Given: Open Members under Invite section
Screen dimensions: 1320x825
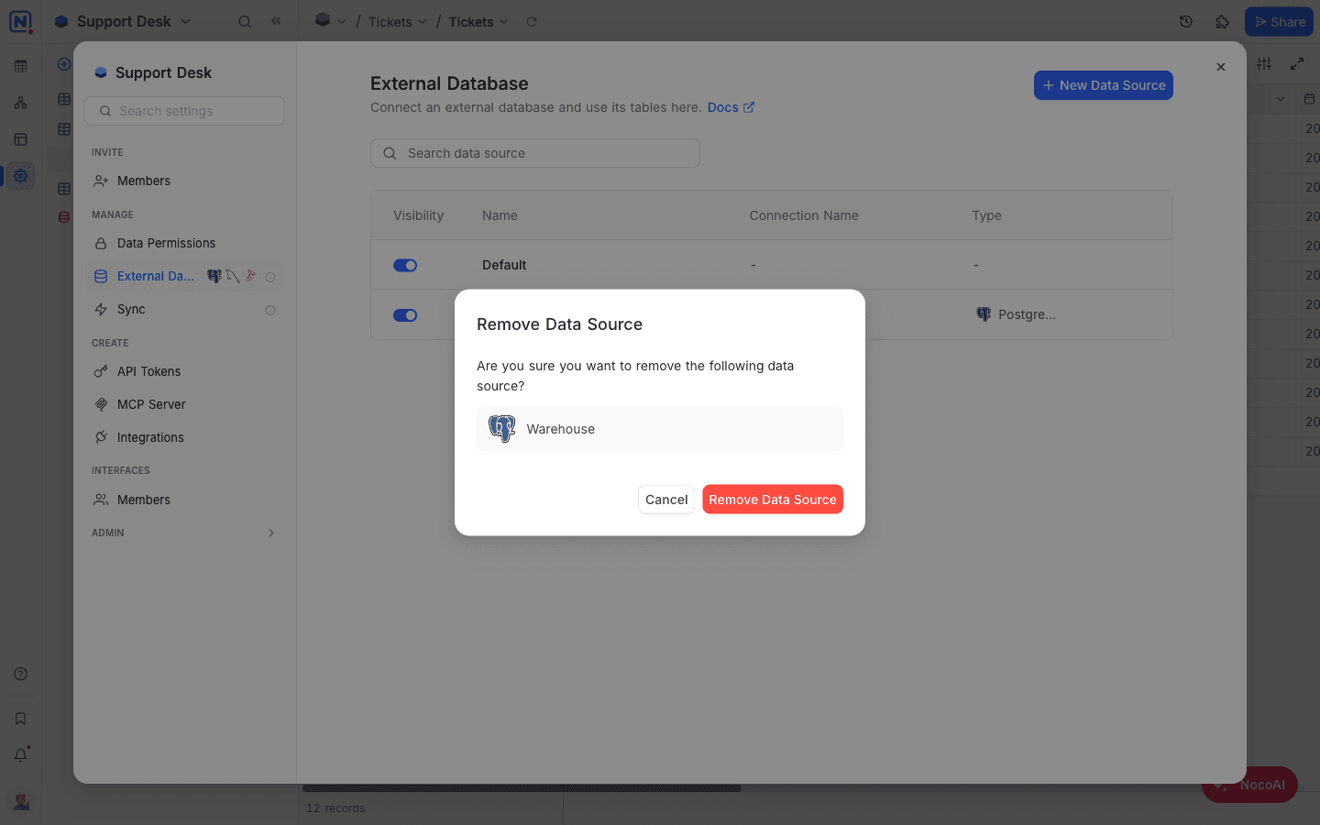Looking at the screenshot, I should coord(184,181).
